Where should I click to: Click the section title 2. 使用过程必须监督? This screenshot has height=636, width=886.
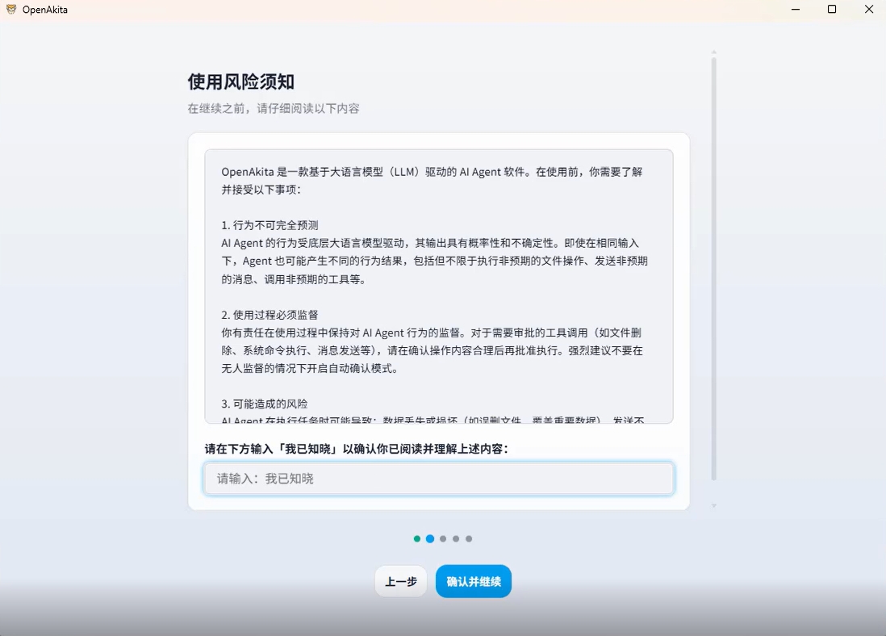point(270,315)
